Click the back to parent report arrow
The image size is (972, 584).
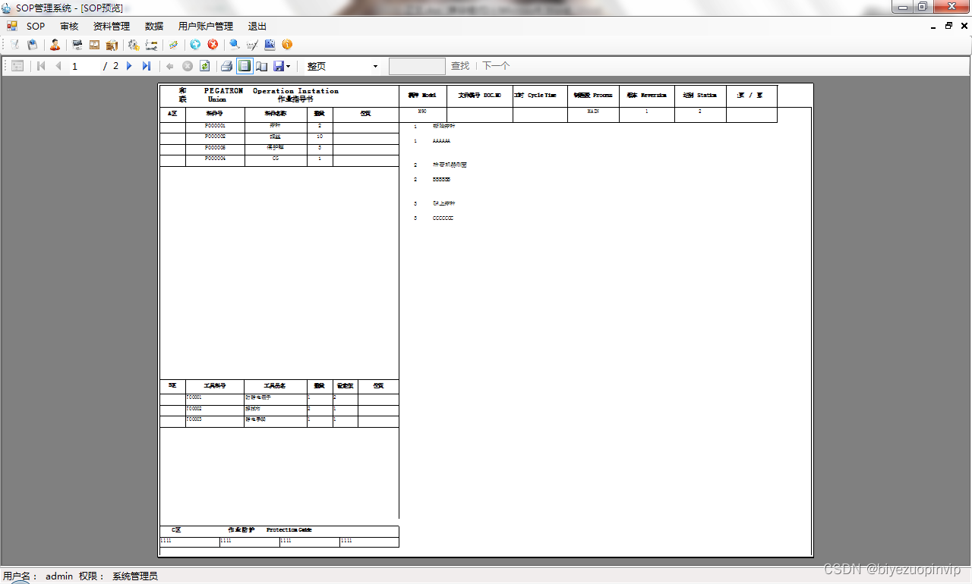coord(170,66)
